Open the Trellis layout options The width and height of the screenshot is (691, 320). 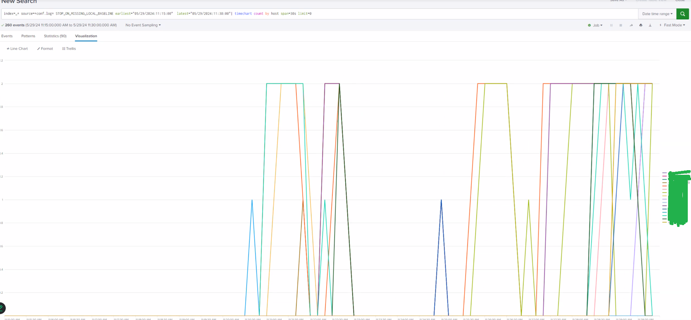pyautogui.click(x=69, y=49)
